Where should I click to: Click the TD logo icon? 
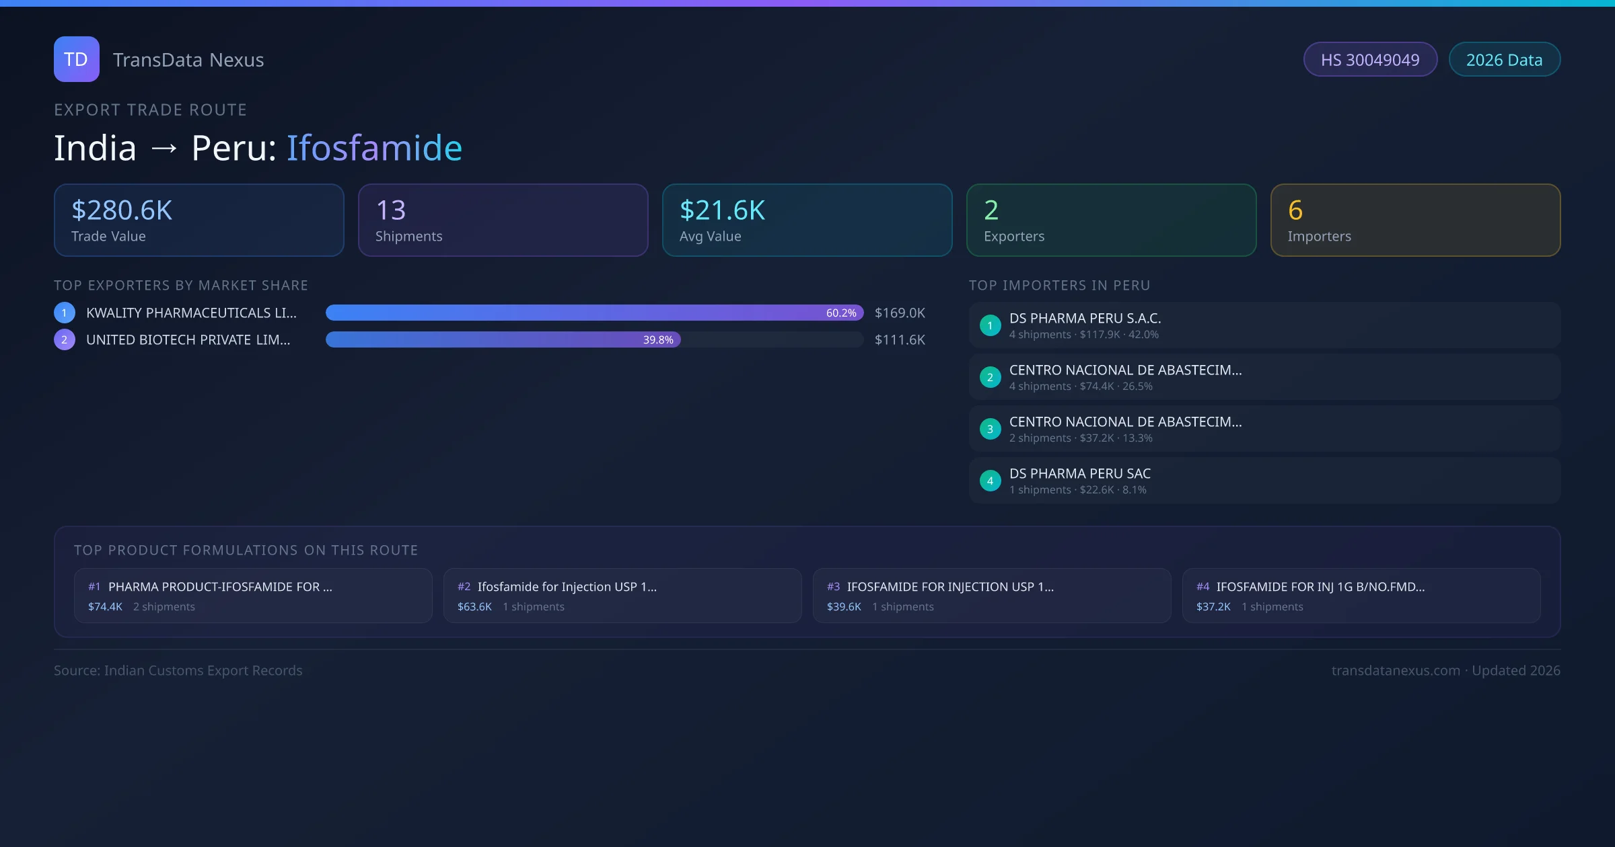point(76,59)
